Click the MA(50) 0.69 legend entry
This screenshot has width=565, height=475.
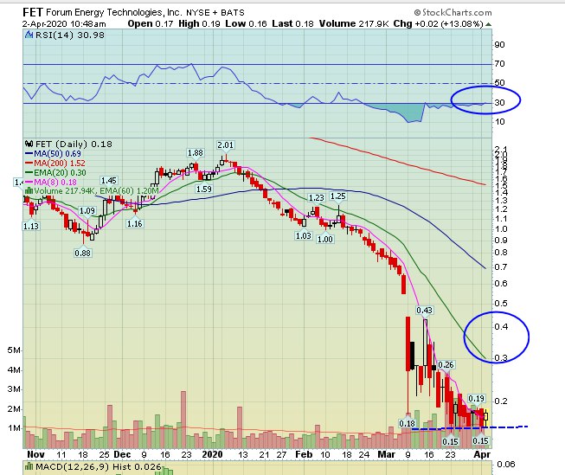click(53, 153)
